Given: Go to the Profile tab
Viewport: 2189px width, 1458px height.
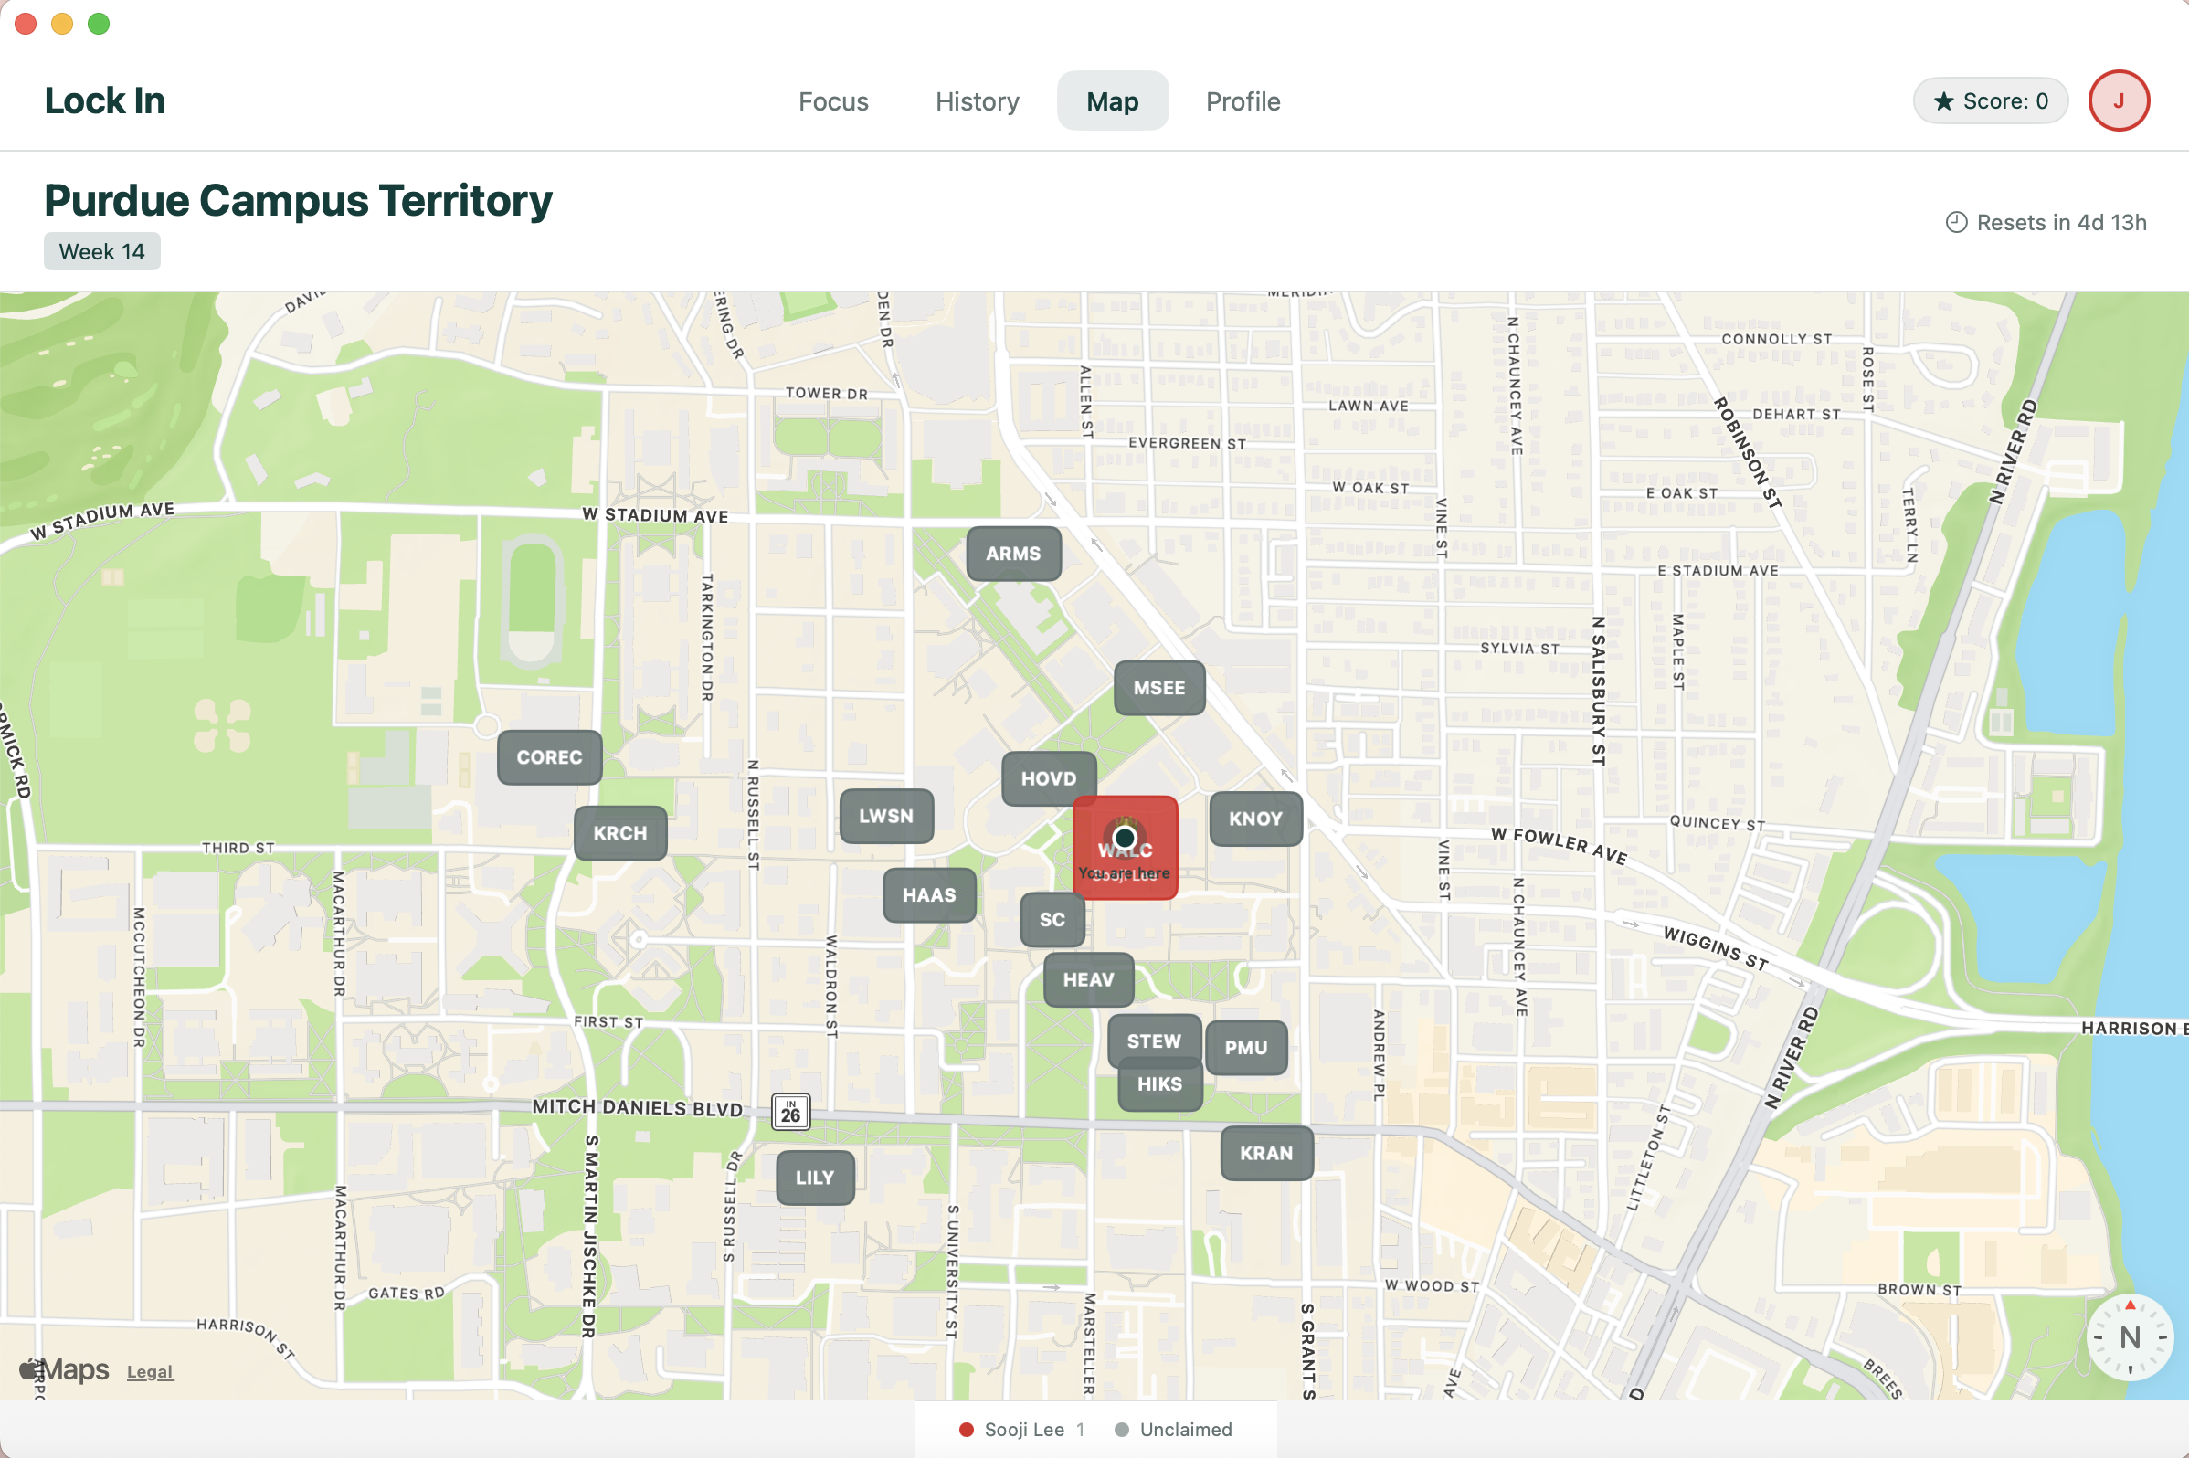Looking at the screenshot, I should point(1243,101).
